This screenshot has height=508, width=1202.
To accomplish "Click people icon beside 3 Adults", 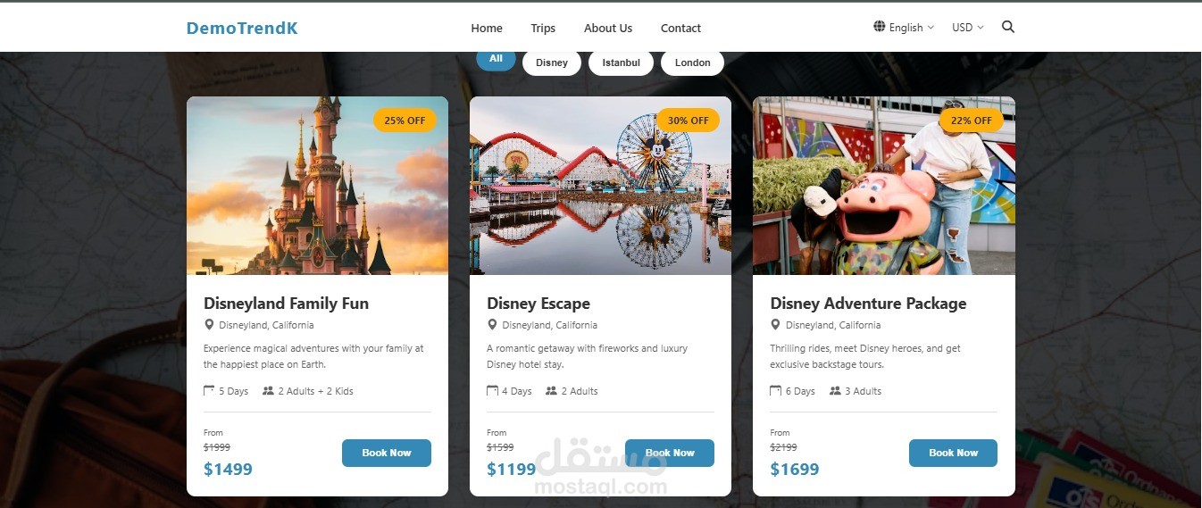I will 835,391.
